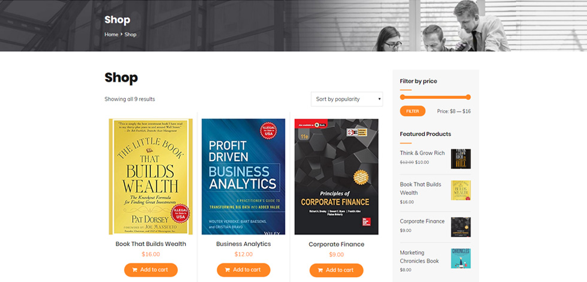Open featured Book That Builds Wealth link
This screenshot has width=587, height=282.
pyautogui.click(x=420, y=189)
